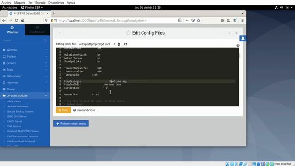295x166 pixels.
Task: Click the back arrow beside Edit Config Files
Action: pyautogui.click(x=59, y=33)
